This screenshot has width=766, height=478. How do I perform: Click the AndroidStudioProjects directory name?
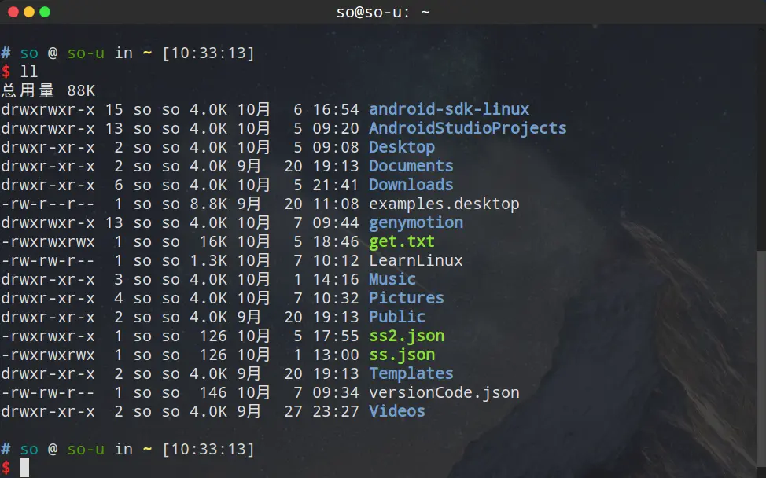[467, 128]
